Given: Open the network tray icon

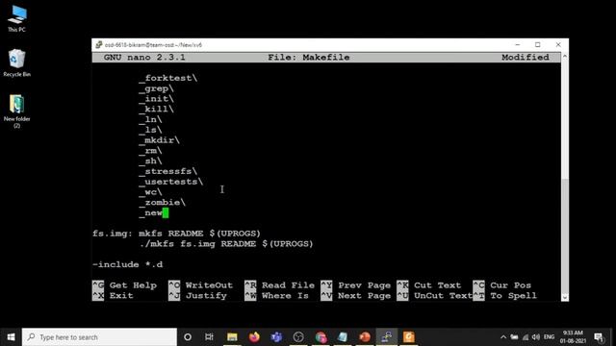Looking at the screenshot, I should pyautogui.click(x=526, y=337).
